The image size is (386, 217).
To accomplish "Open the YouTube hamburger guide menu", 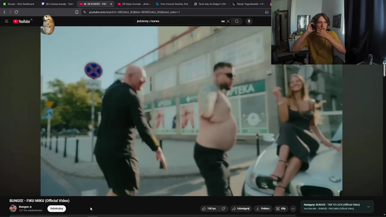I will tap(6, 21).
